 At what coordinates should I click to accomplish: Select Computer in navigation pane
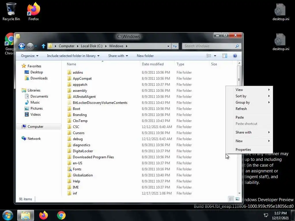pyautogui.click(x=39, y=127)
